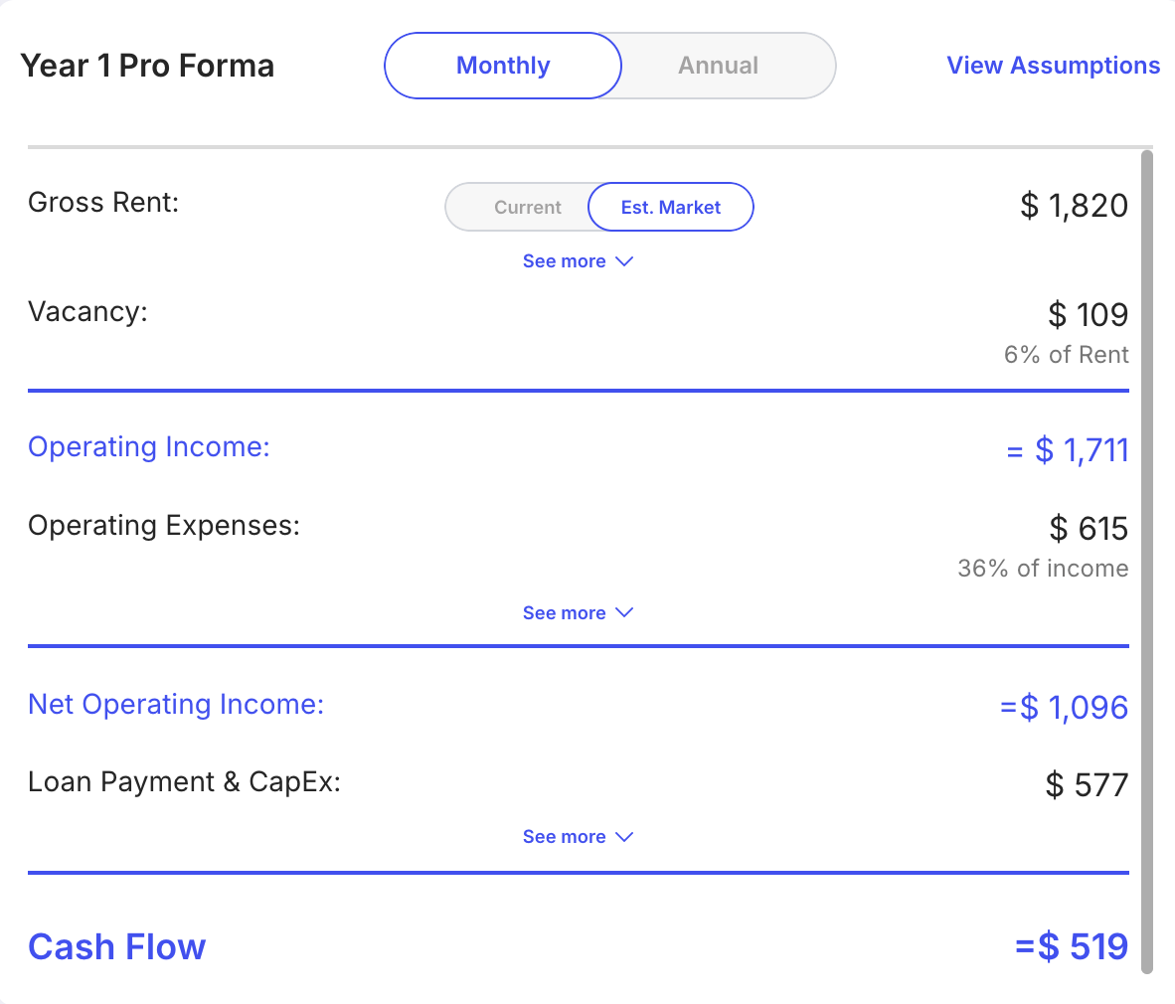The image size is (1175, 1004).
Task: Switch the pro forma to Annual view
Action: coord(718,66)
